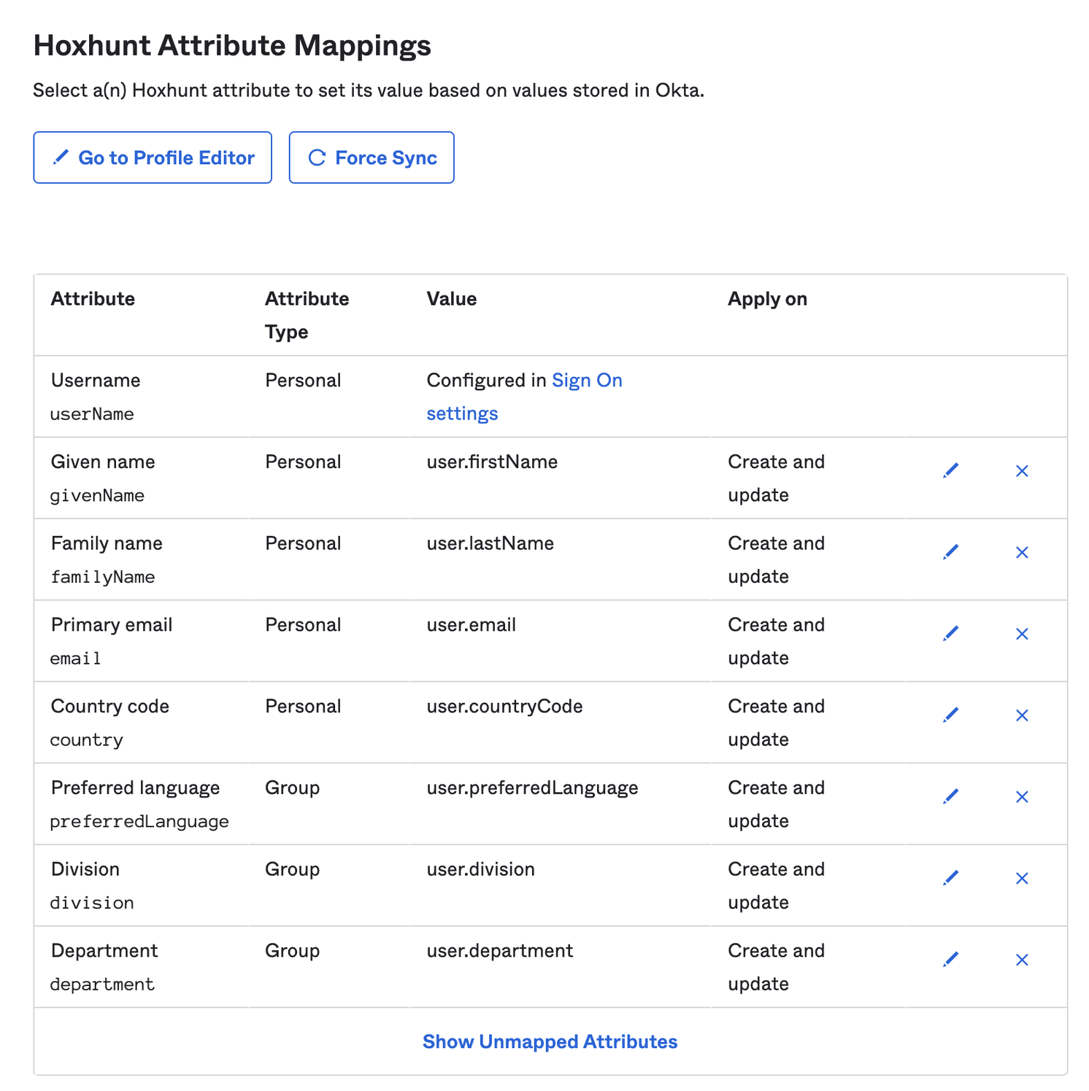Edit the Family name mapping pencil icon
1089x1091 pixels.
pos(950,552)
